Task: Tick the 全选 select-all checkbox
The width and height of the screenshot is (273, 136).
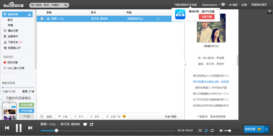Action: pyautogui.click(x=42, y=116)
